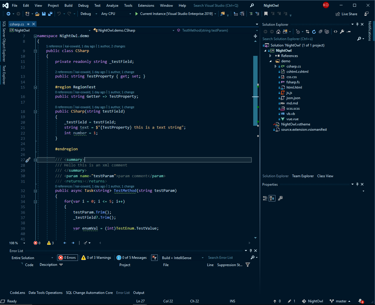The width and height of the screenshot is (375, 305).
Task: Change the editor zoom using the 108% control
Action: [x=13, y=243]
